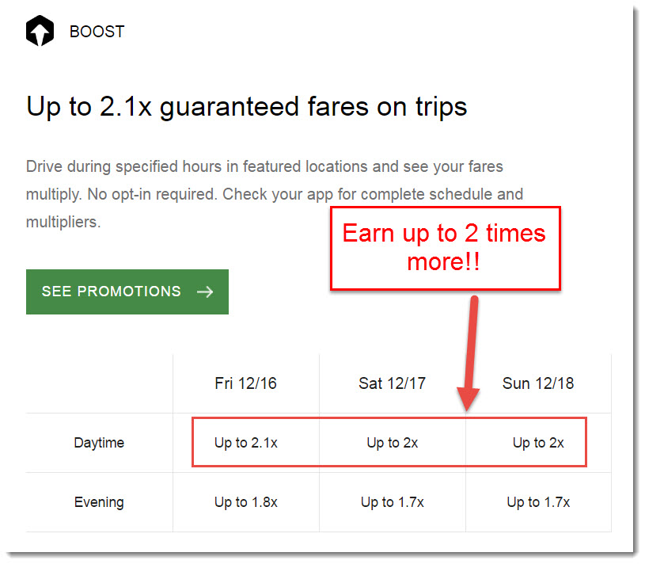Image resolution: width=645 pixels, height=564 pixels.
Task: Select the Sun 12/18 column header
Action: coord(537,383)
